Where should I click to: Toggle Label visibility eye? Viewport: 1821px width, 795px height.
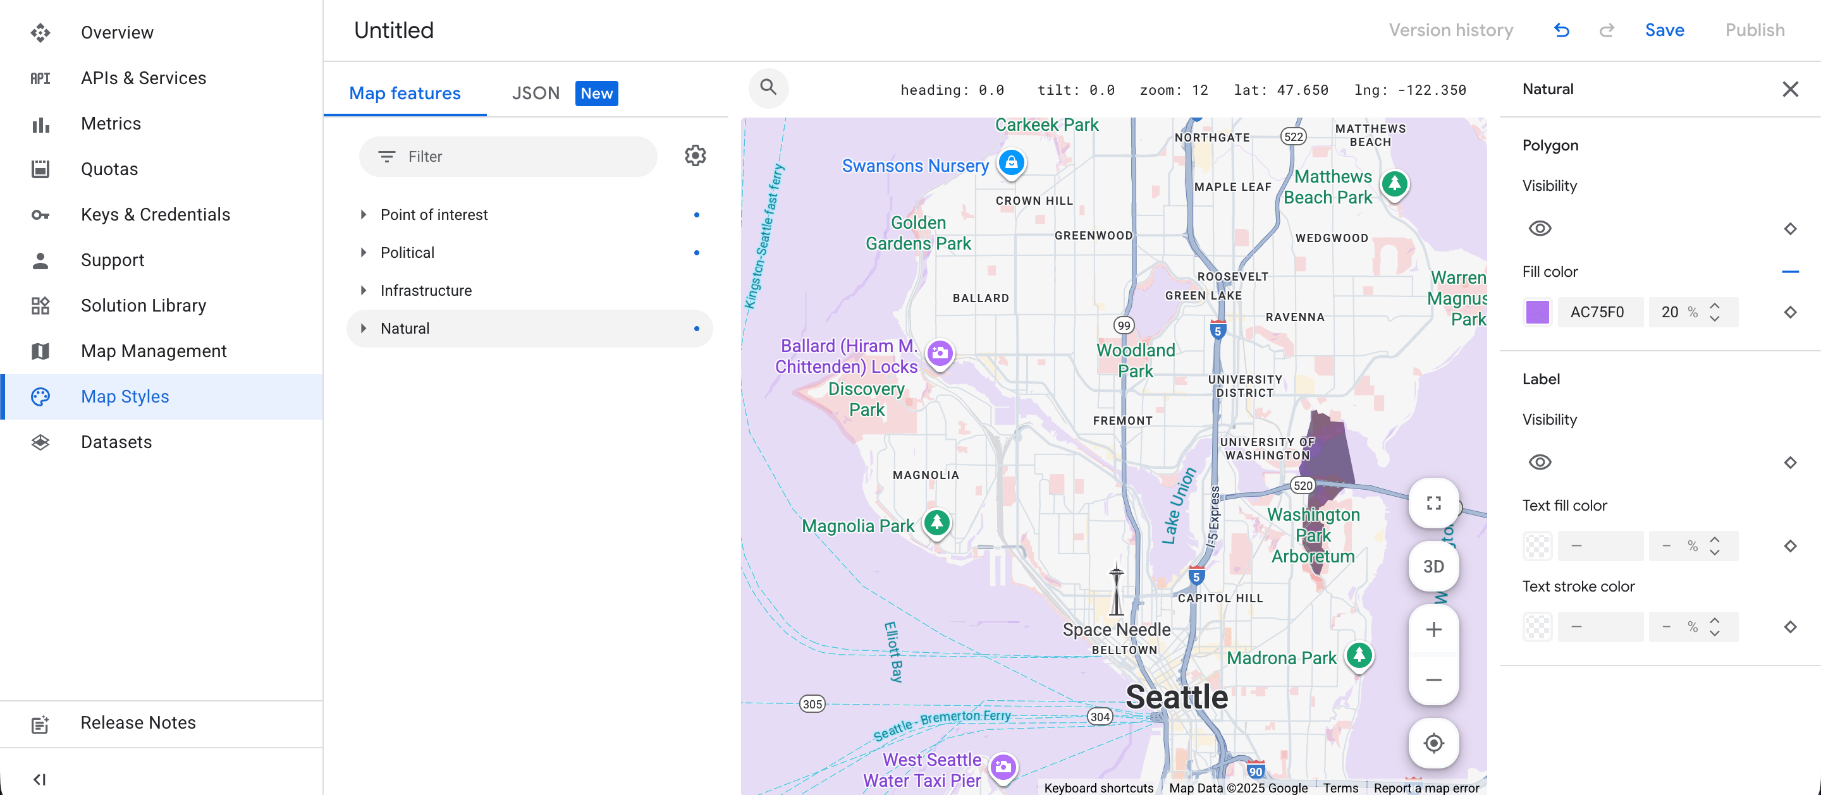click(1540, 461)
